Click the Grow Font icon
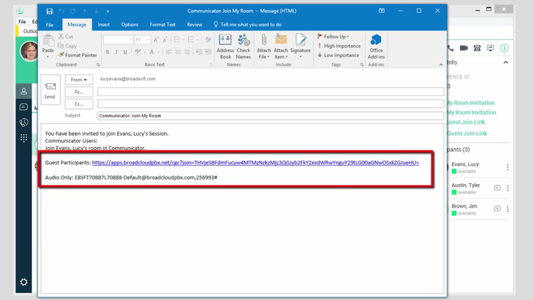 pyautogui.click(x=156, y=40)
